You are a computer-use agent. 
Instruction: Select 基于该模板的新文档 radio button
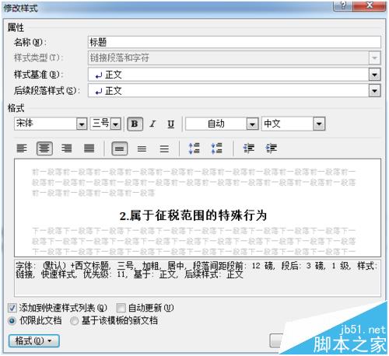click(x=74, y=321)
